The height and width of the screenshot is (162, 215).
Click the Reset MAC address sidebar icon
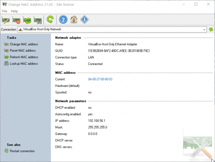click(6, 51)
